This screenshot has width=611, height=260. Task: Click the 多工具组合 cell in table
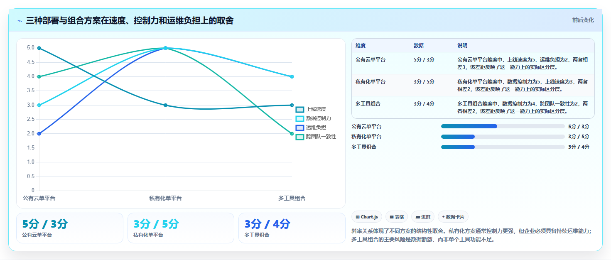pyautogui.click(x=368, y=104)
